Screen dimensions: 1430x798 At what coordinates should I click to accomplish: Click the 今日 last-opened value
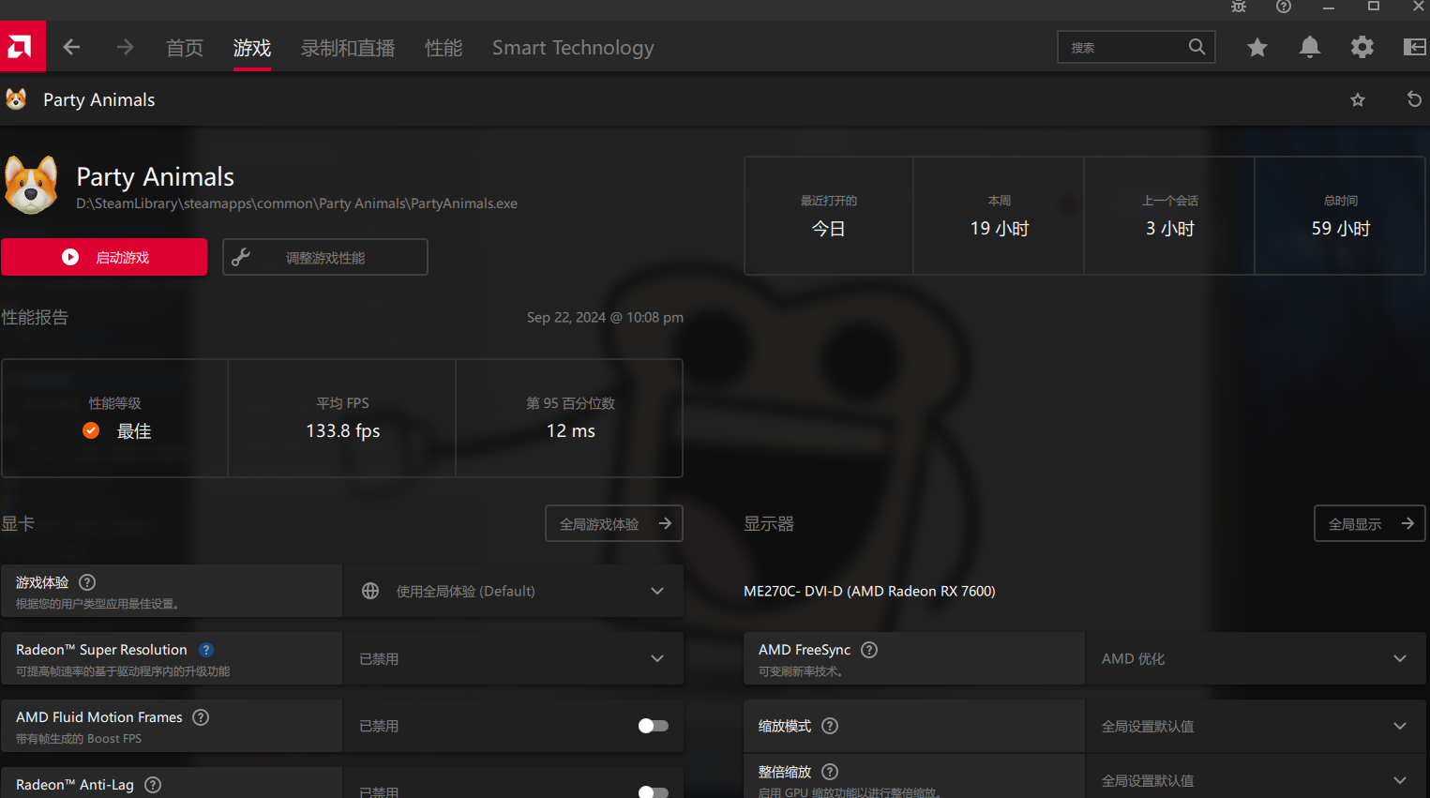[828, 228]
